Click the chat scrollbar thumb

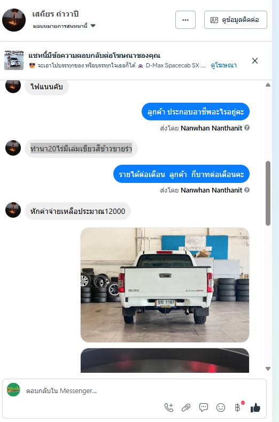point(268,193)
